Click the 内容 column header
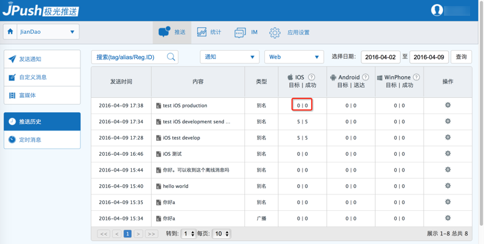 tap(198, 82)
